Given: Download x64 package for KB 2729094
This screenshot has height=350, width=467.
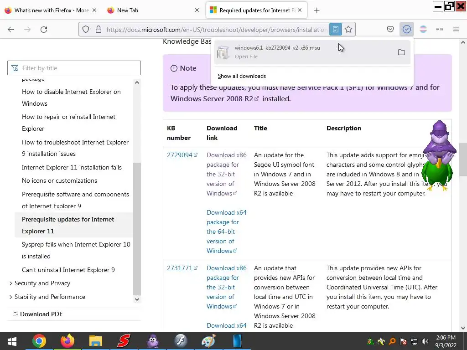Looking at the screenshot, I should pos(226,232).
